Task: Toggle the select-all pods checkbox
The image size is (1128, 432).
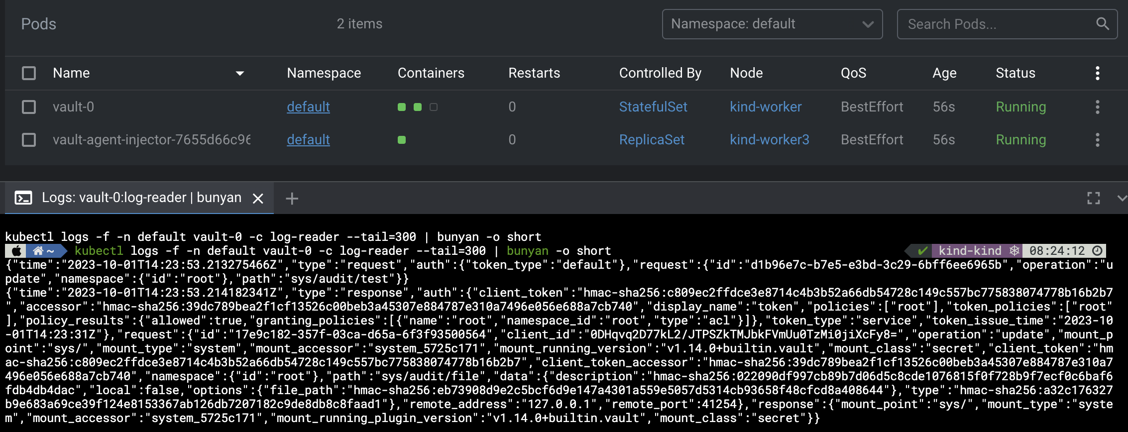Action: 29,73
